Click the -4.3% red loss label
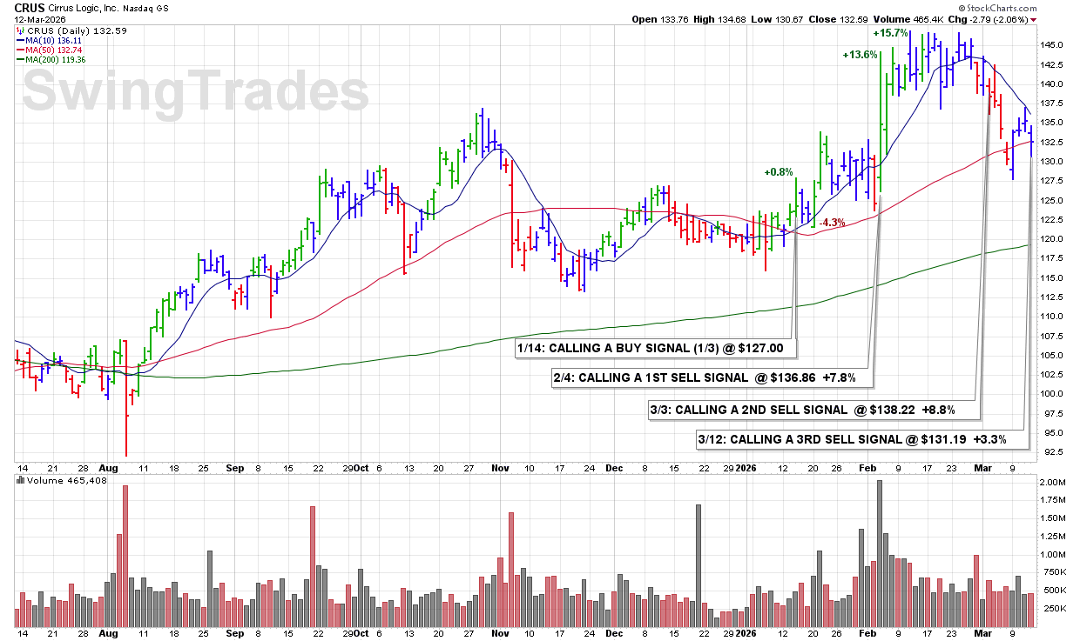The image size is (1080, 641). point(834,223)
